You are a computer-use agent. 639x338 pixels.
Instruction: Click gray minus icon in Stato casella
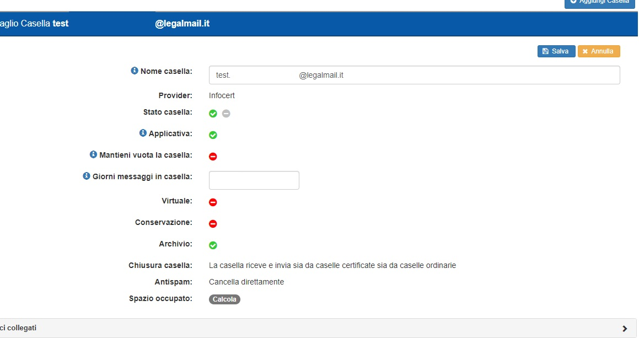point(226,114)
